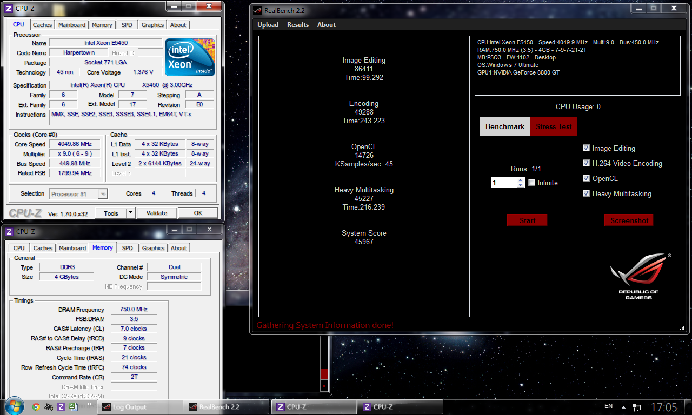
Task: Open Graphics tab in top CPU-Z window
Action: coord(152,25)
